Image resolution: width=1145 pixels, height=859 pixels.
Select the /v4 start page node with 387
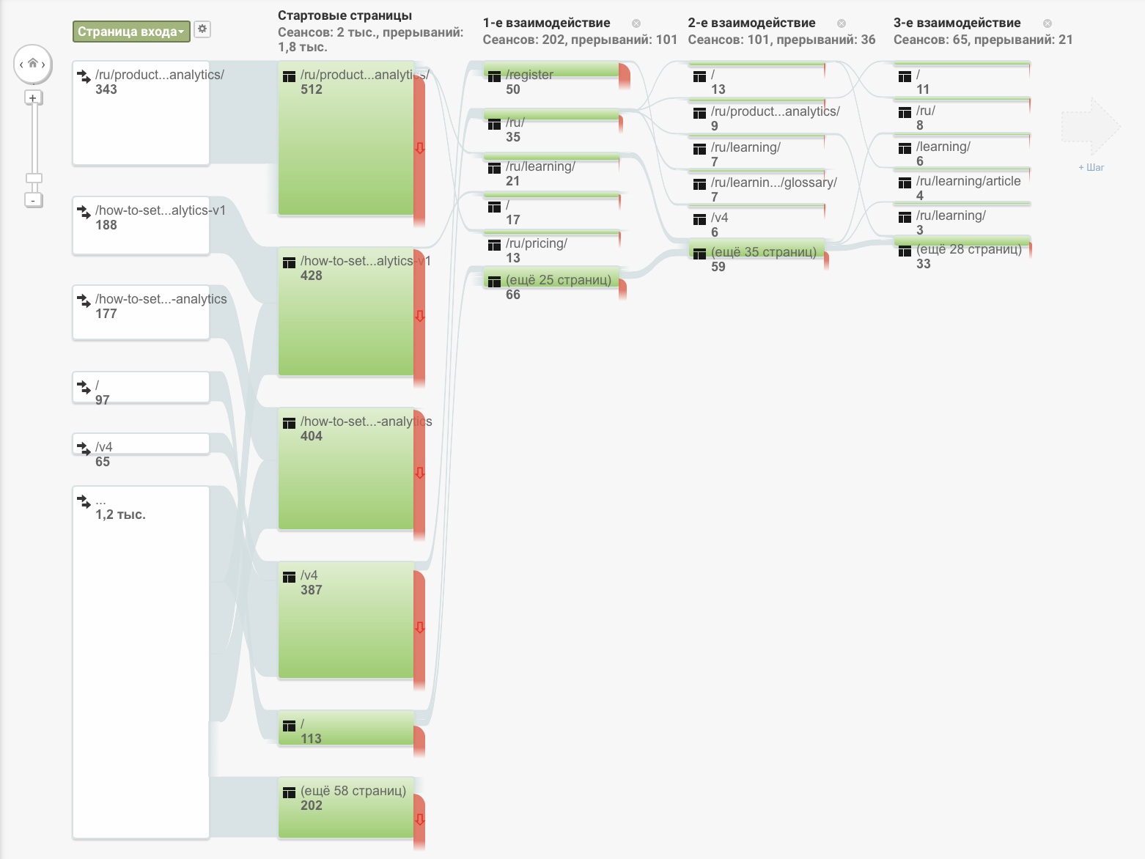pyautogui.click(x=346, y=620)
